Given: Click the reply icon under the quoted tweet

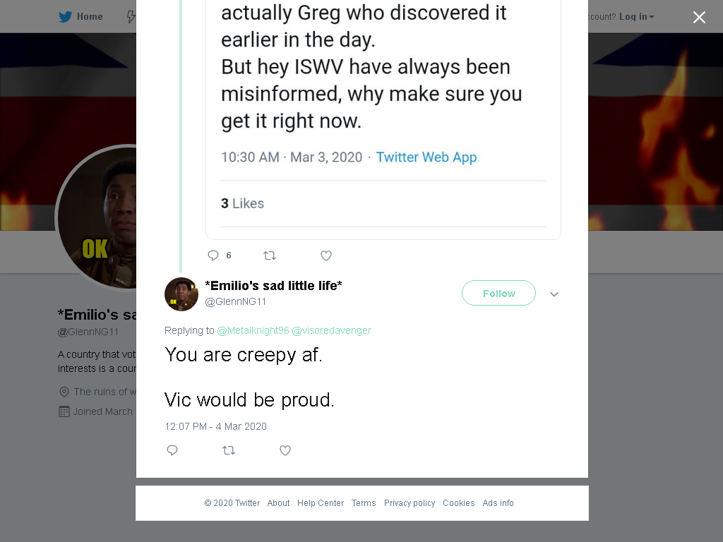Looking at the screenshot, I should coord(213,255).
